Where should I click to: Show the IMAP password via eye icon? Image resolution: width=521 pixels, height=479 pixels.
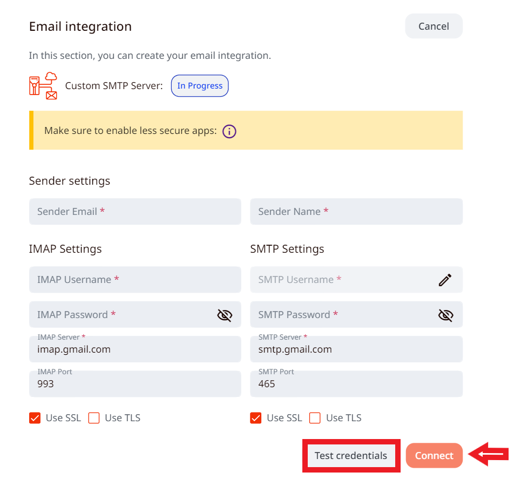coord(224,315)
